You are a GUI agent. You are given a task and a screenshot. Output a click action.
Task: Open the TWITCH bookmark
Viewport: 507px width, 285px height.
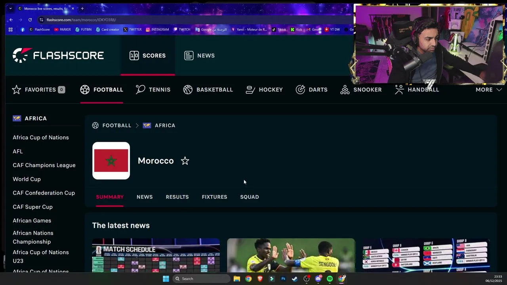point(182,29)
